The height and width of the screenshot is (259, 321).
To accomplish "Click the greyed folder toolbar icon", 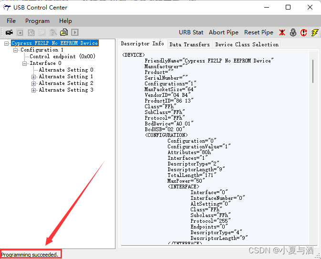I will coord(42,32).
